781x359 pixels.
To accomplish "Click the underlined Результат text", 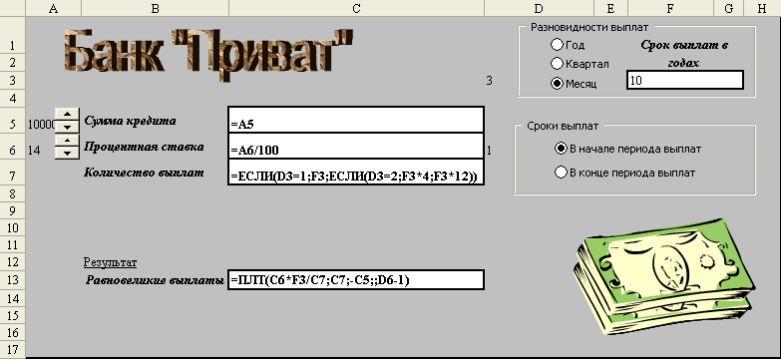I will pyautogui.click(x=110, y=262).
